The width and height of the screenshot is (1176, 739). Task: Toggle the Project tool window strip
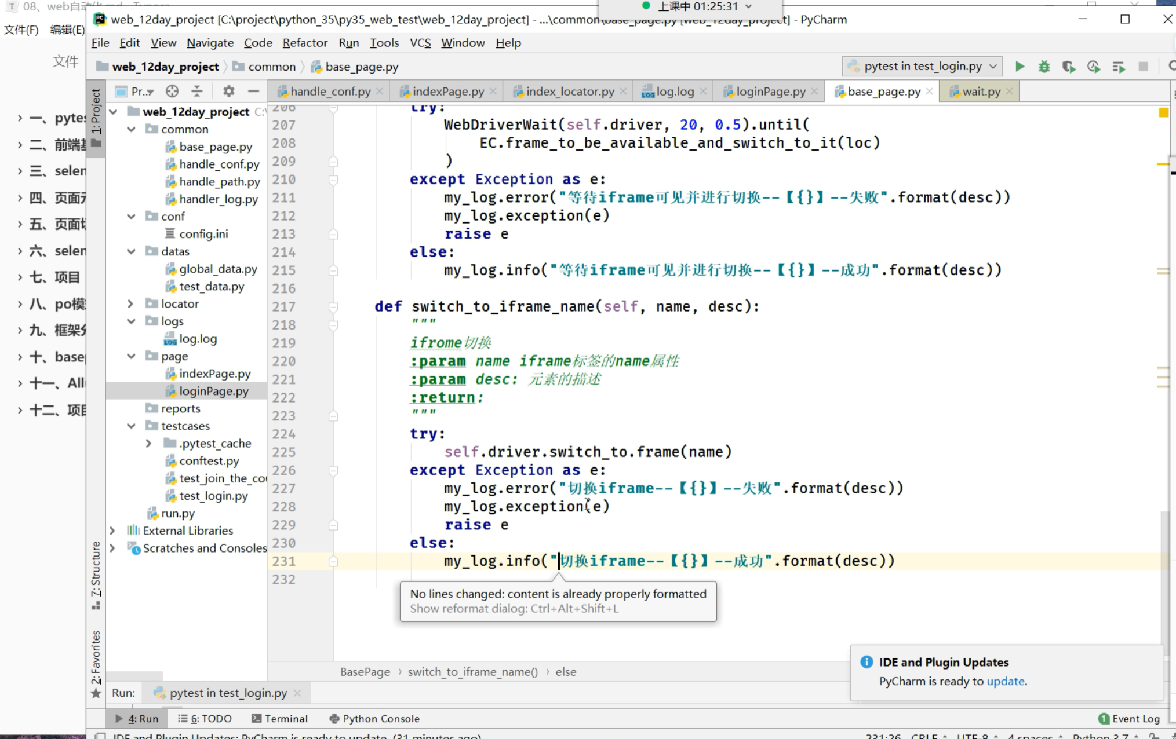pyautogui.click(x=96, y=112)
